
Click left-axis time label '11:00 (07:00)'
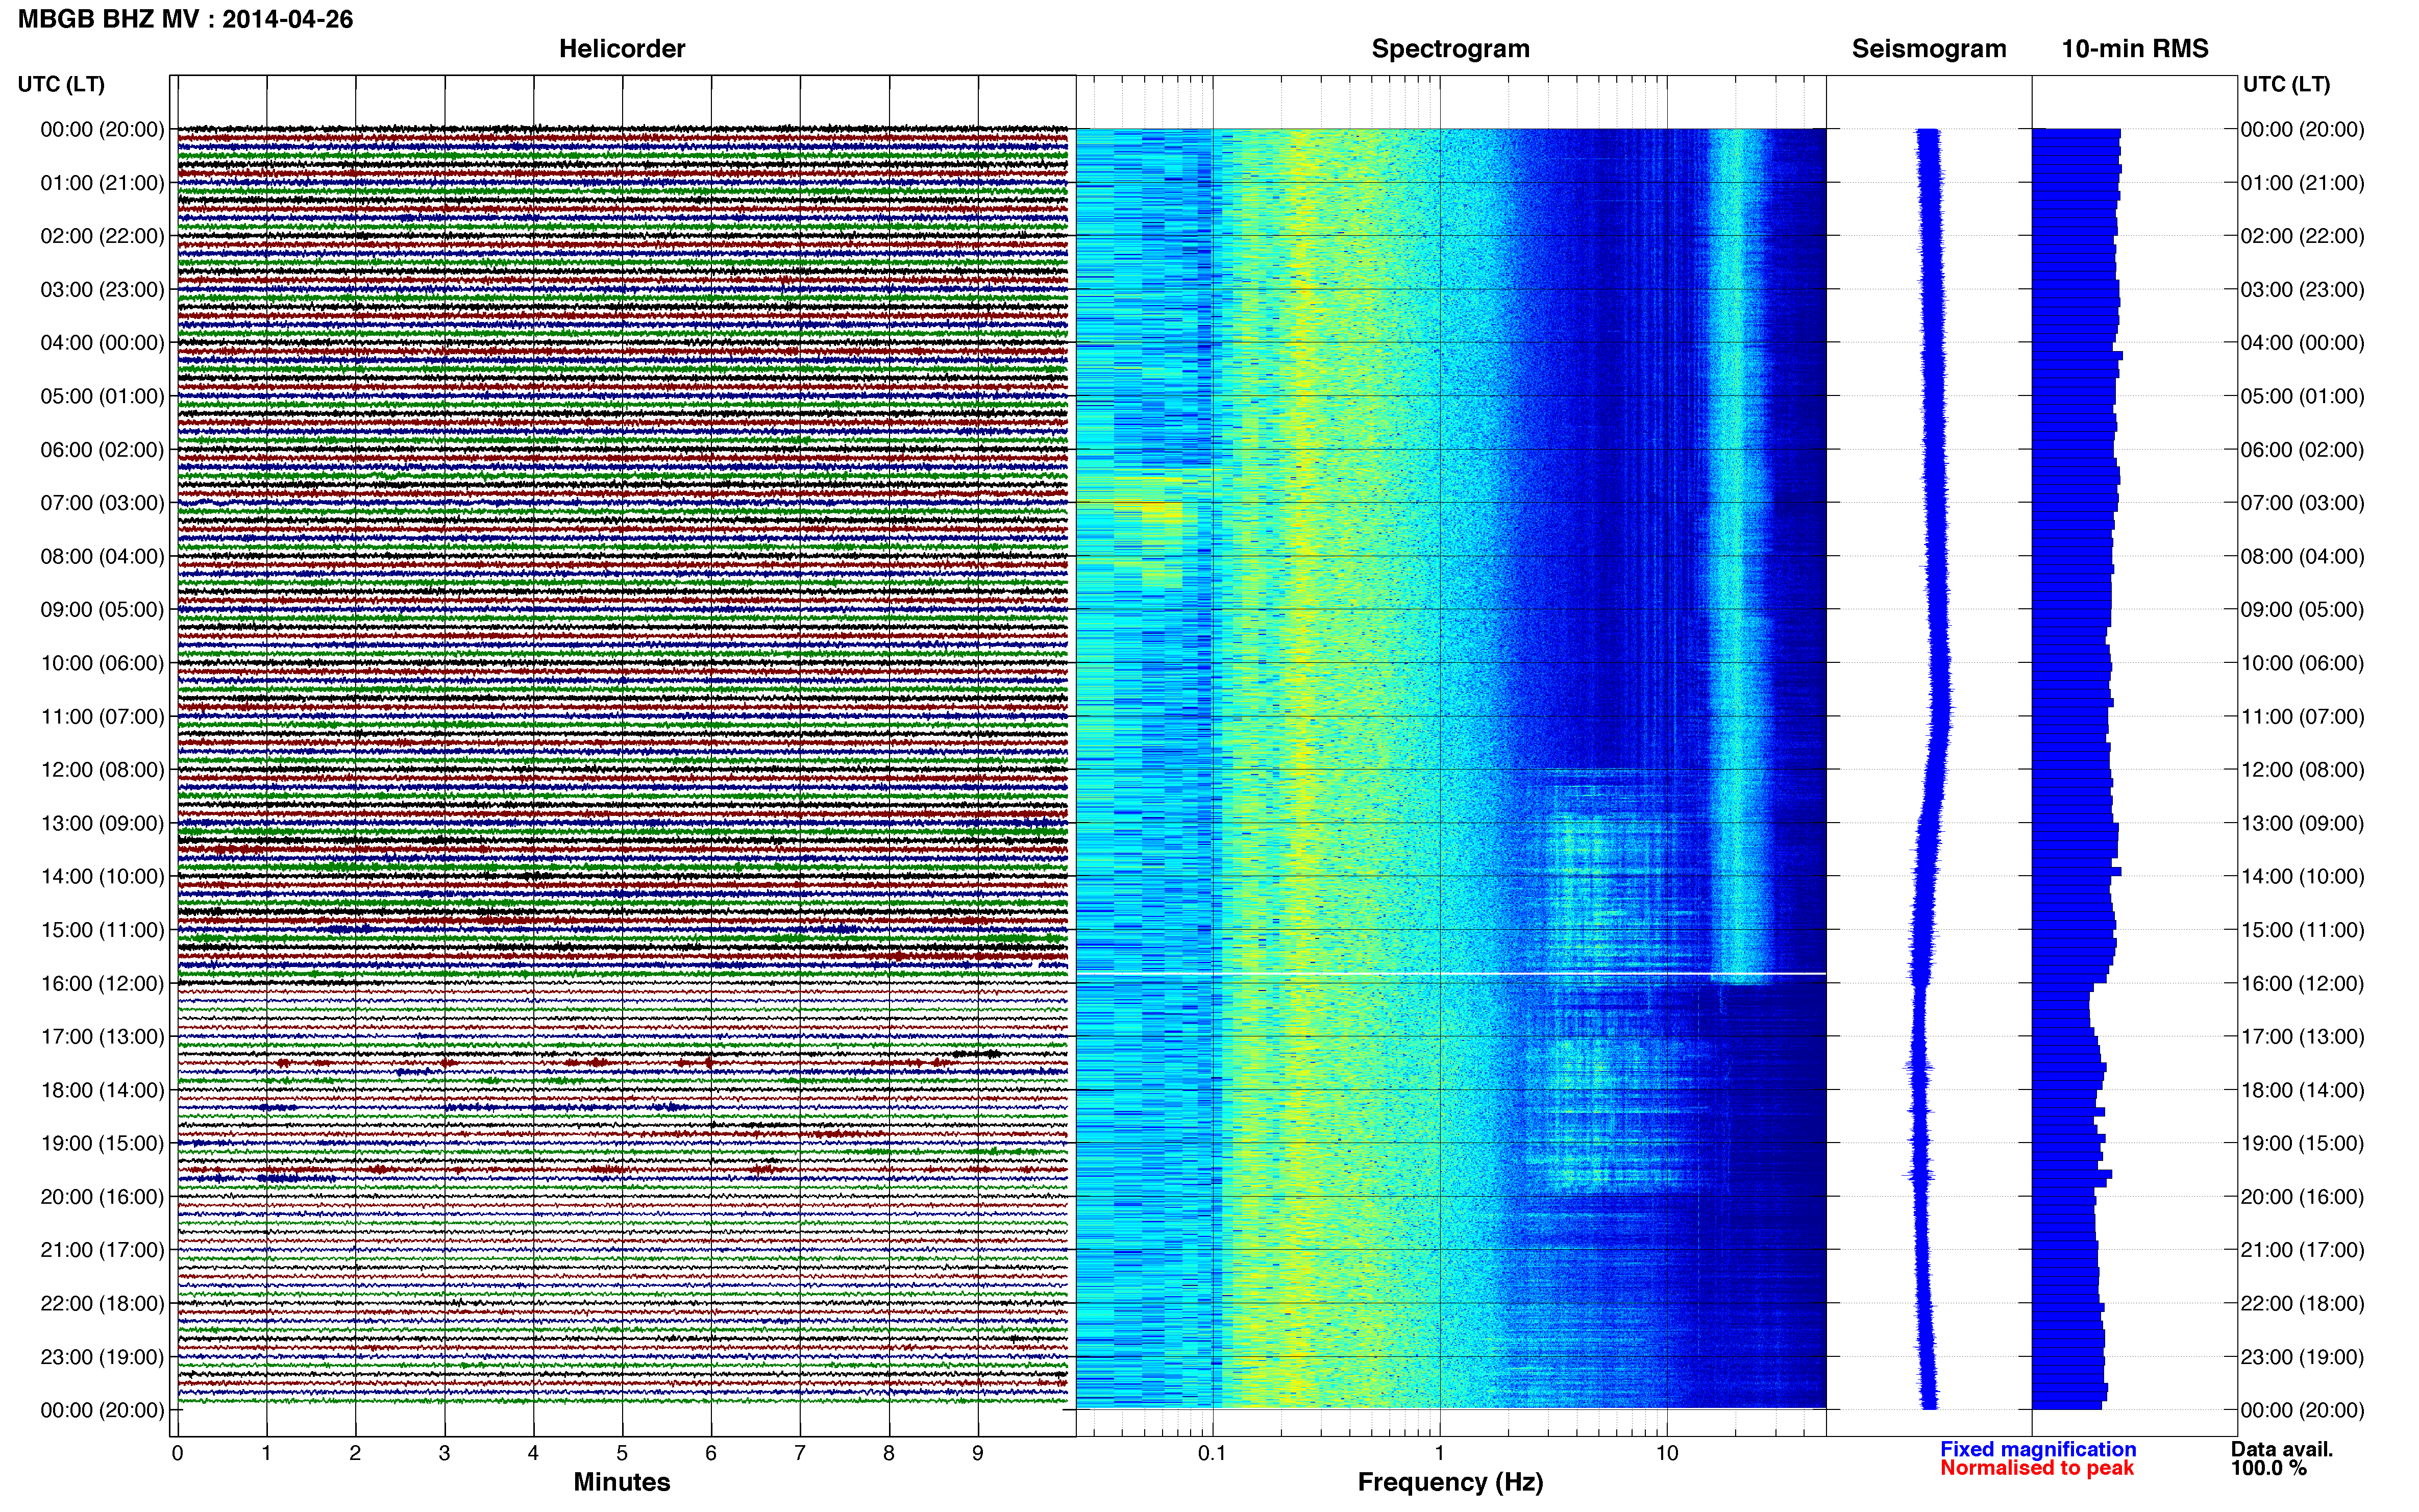tap(102, 717)
